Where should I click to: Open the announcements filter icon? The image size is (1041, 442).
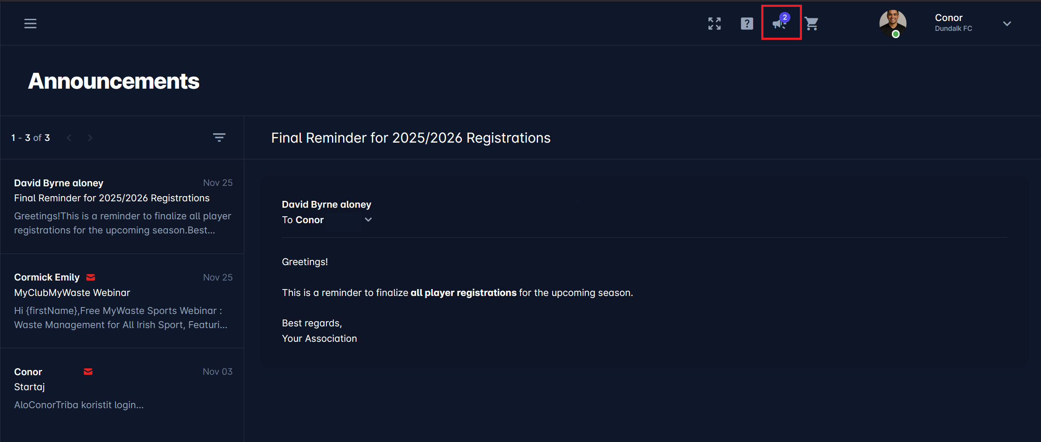pos(219,137)
